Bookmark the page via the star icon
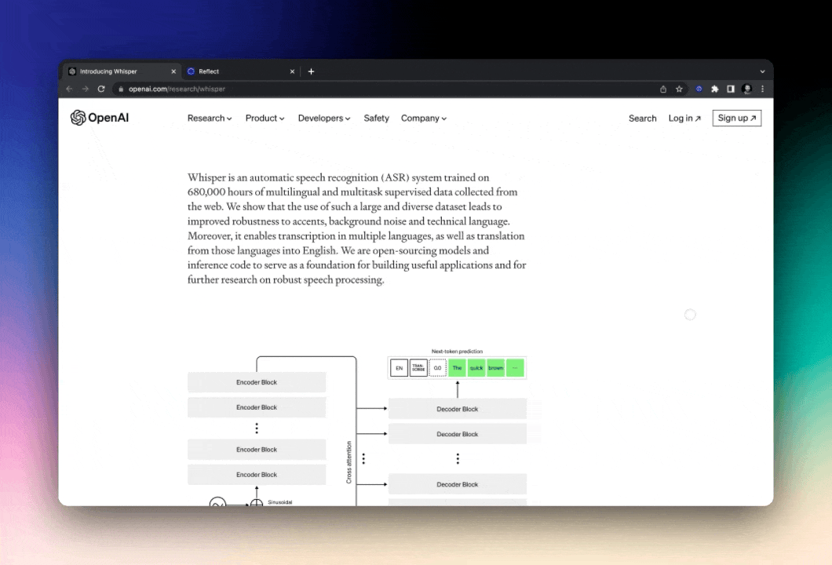Screen dimensions: 832x565 679,89
